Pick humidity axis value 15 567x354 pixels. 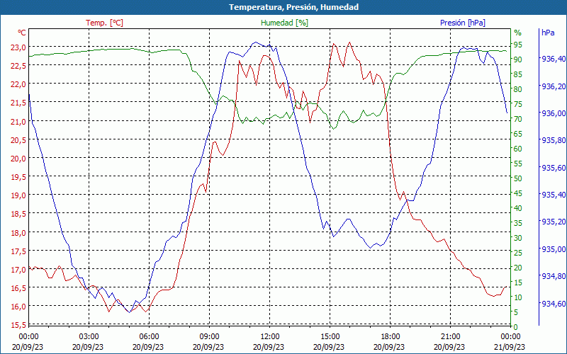coord(518,282)
